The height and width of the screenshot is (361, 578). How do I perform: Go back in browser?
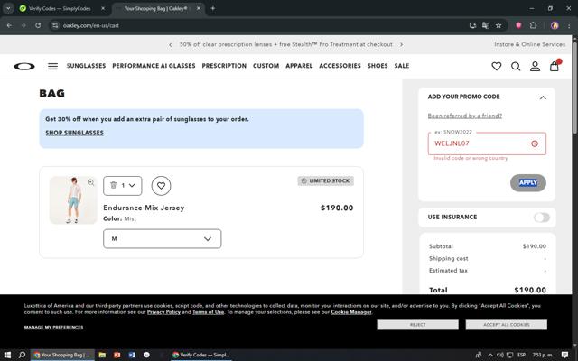click(x=9, y=25)
